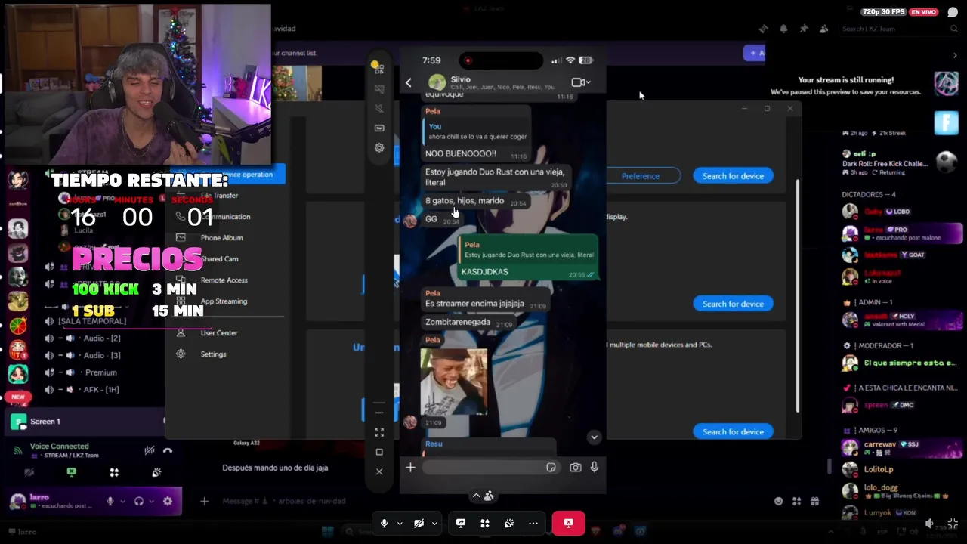Select App Streaming in mirroring sidebar
Viewport: 967px width, 544px height.
(224, 301)
